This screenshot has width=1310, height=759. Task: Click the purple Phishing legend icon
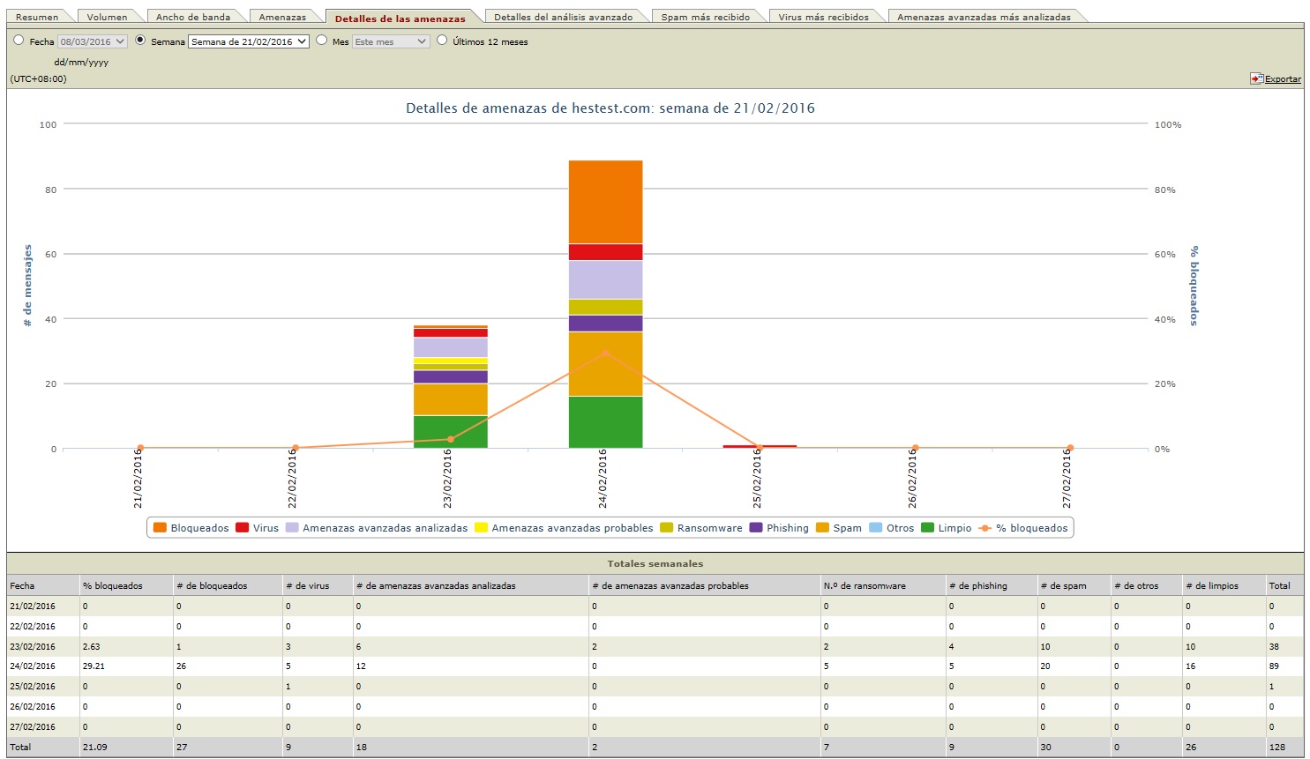[755, 528]
